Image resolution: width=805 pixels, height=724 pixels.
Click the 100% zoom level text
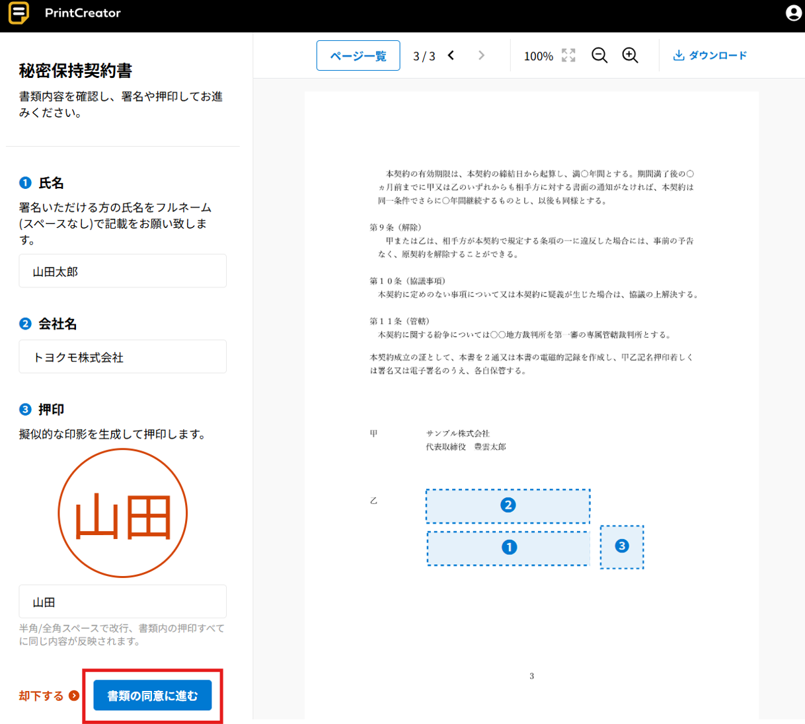coord(539,56)
